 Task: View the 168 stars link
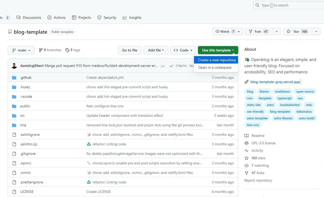point(255,158)
